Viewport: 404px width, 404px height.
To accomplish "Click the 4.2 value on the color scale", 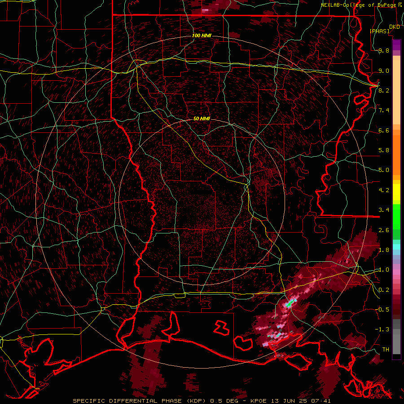I will [384, 190].
